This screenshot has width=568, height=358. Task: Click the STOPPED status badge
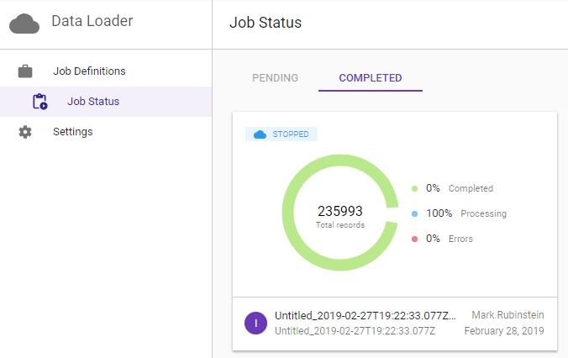(x=281, y=134)
